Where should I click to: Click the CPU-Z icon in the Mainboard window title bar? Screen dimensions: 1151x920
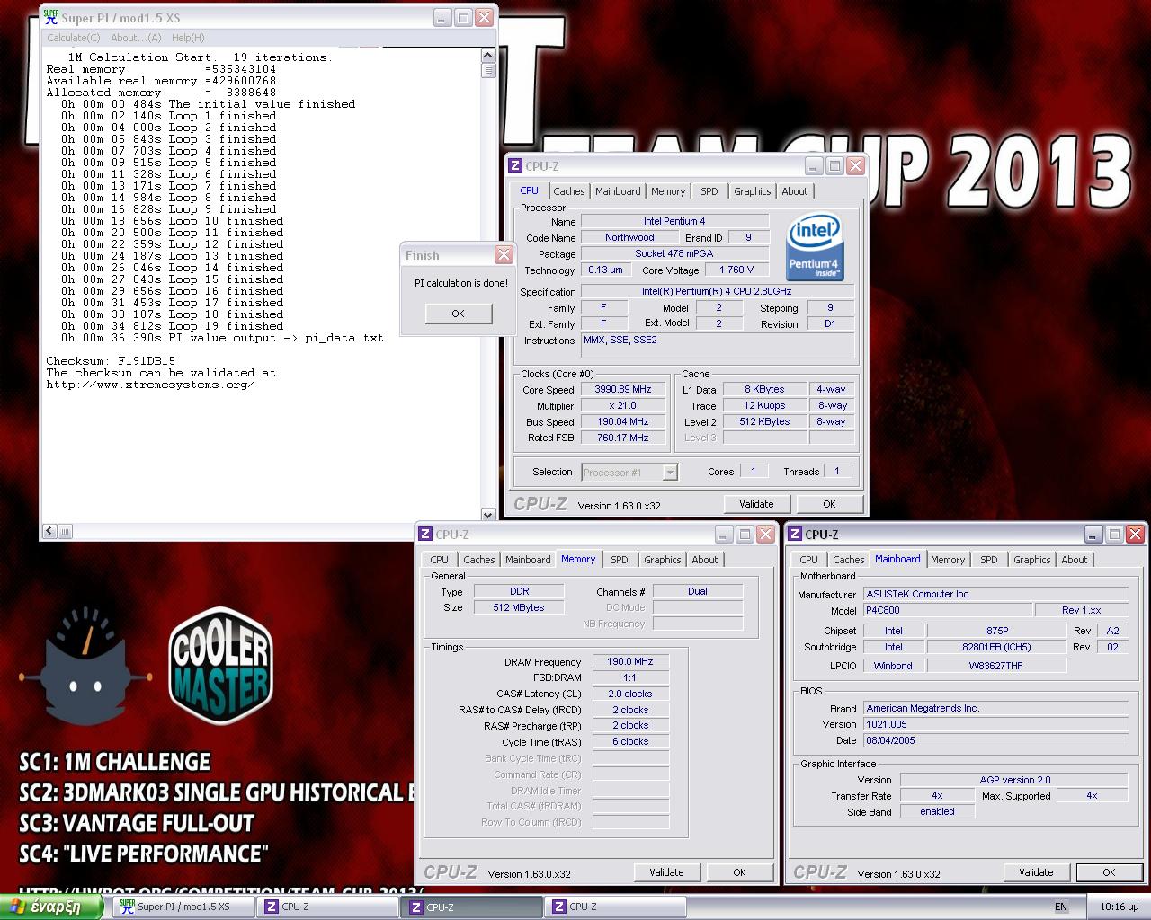(795, 534)
